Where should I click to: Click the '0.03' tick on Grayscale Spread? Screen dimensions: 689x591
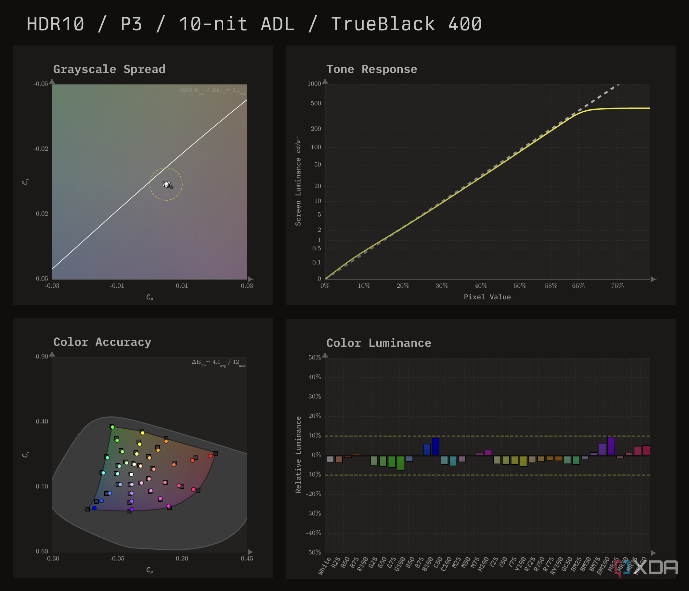tap(247, 286)
